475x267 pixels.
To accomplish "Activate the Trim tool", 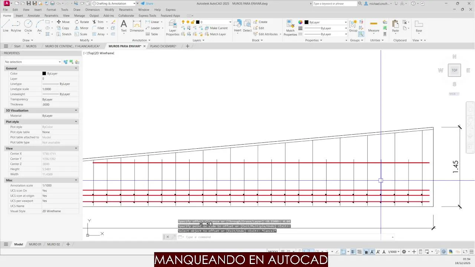I will coord(98,22).
